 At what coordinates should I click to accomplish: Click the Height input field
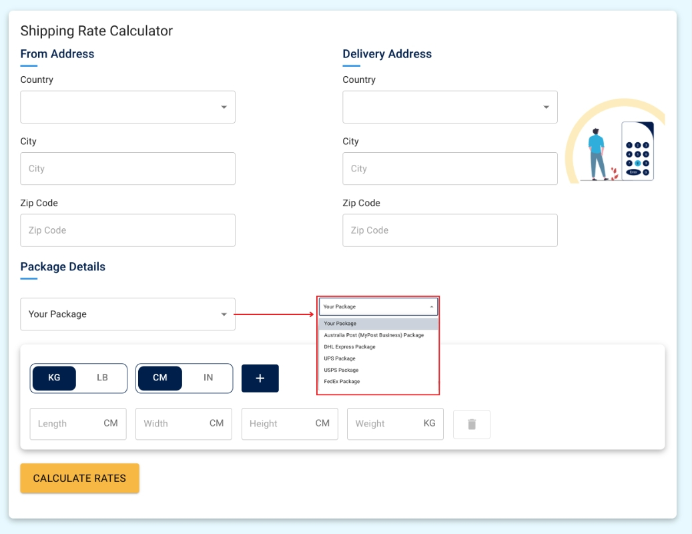tap(290, 424)
